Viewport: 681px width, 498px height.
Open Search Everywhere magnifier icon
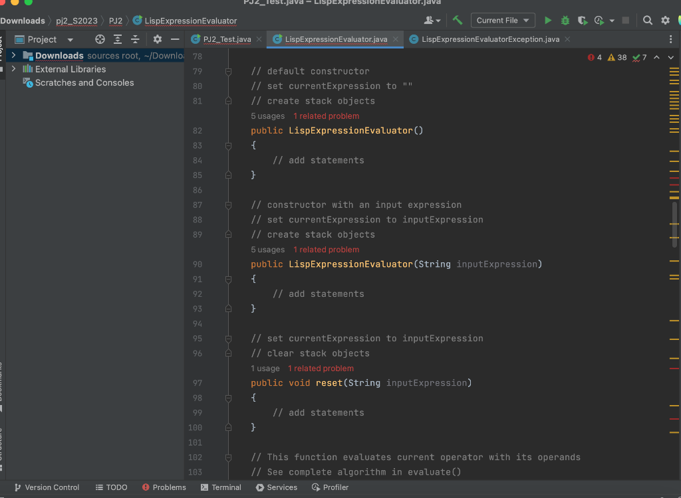pyautogui.click(x=648, y=21)
